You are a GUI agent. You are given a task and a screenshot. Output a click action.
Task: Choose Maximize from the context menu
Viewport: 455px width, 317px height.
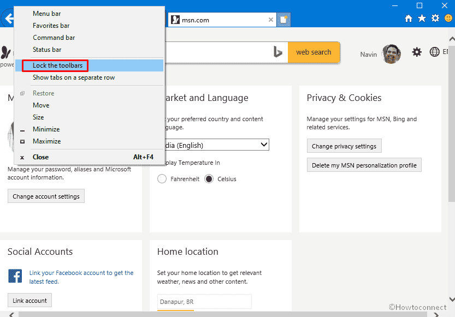89,141
